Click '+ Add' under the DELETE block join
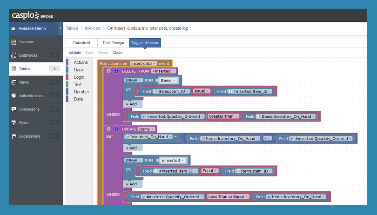Viewport: 377px width, 215px height. pos(130,104)
